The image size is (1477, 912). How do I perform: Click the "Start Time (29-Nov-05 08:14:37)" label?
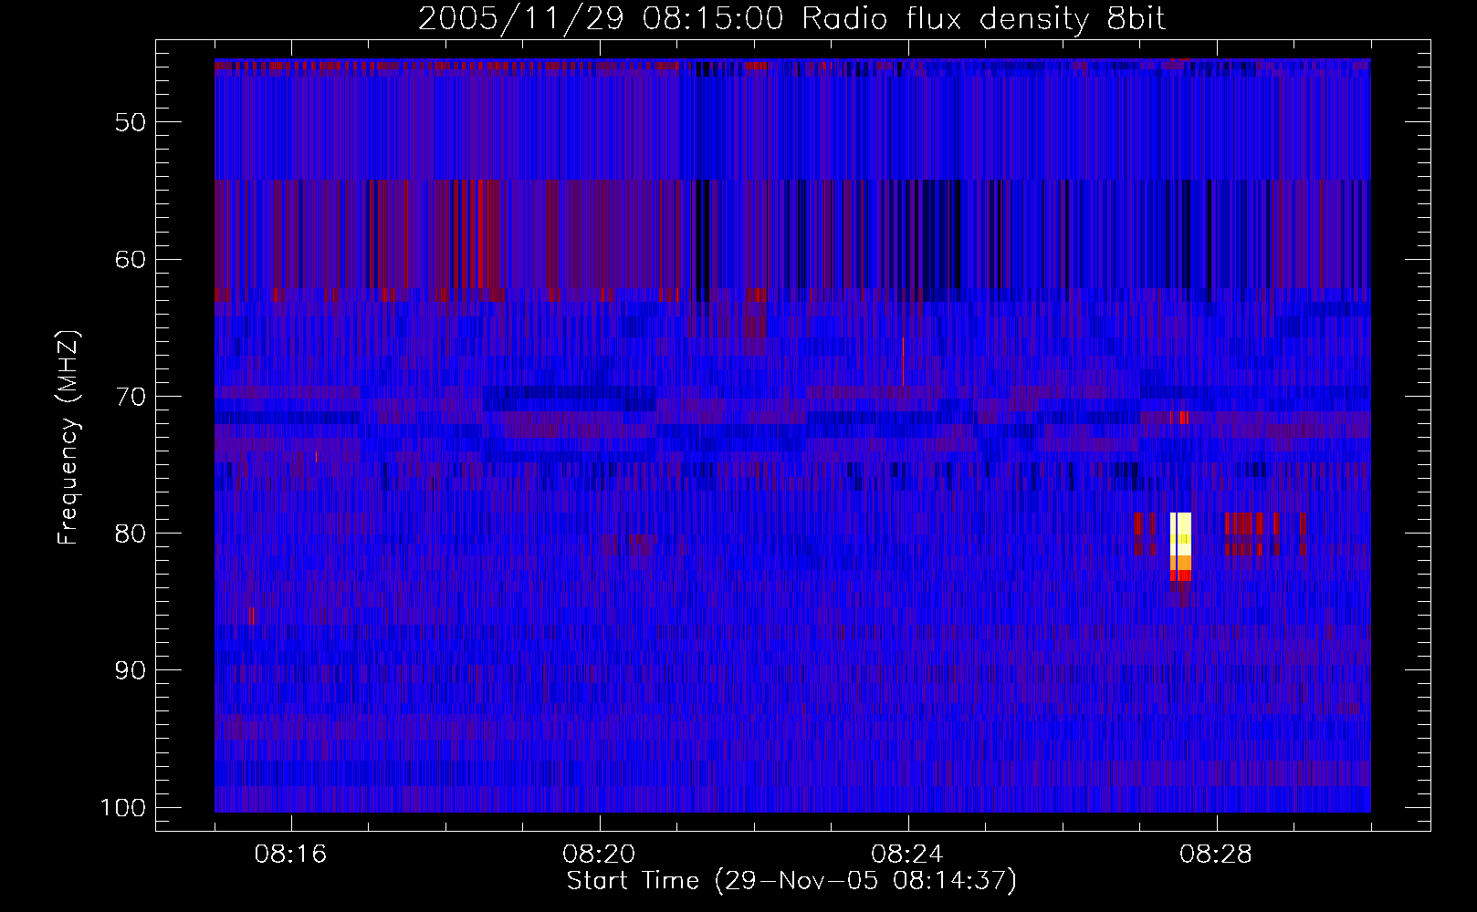pos(791,881)
